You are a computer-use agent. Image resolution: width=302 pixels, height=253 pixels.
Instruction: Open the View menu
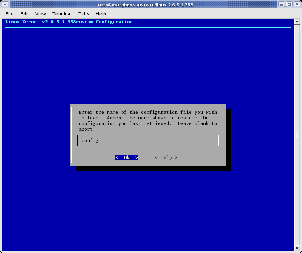point(40,14)
